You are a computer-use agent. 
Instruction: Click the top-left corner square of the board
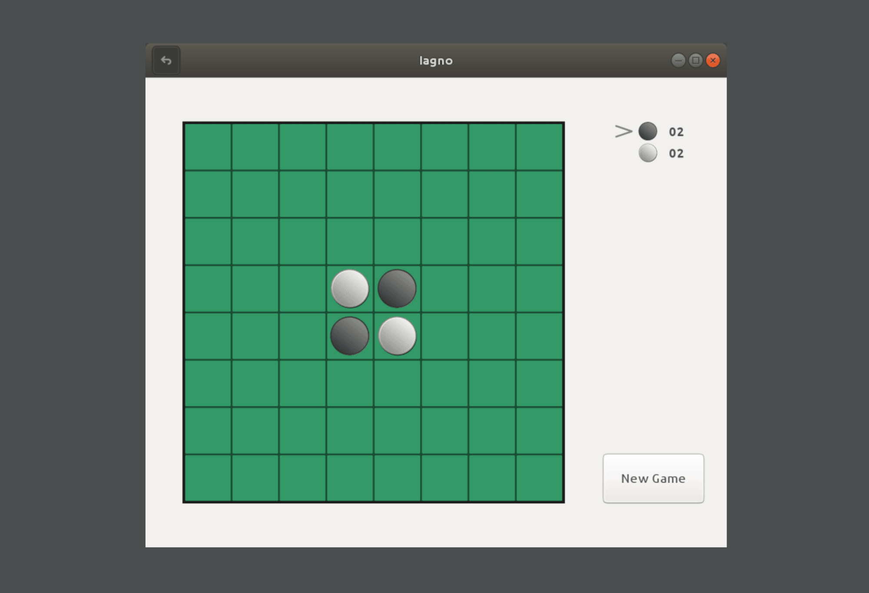208,147
